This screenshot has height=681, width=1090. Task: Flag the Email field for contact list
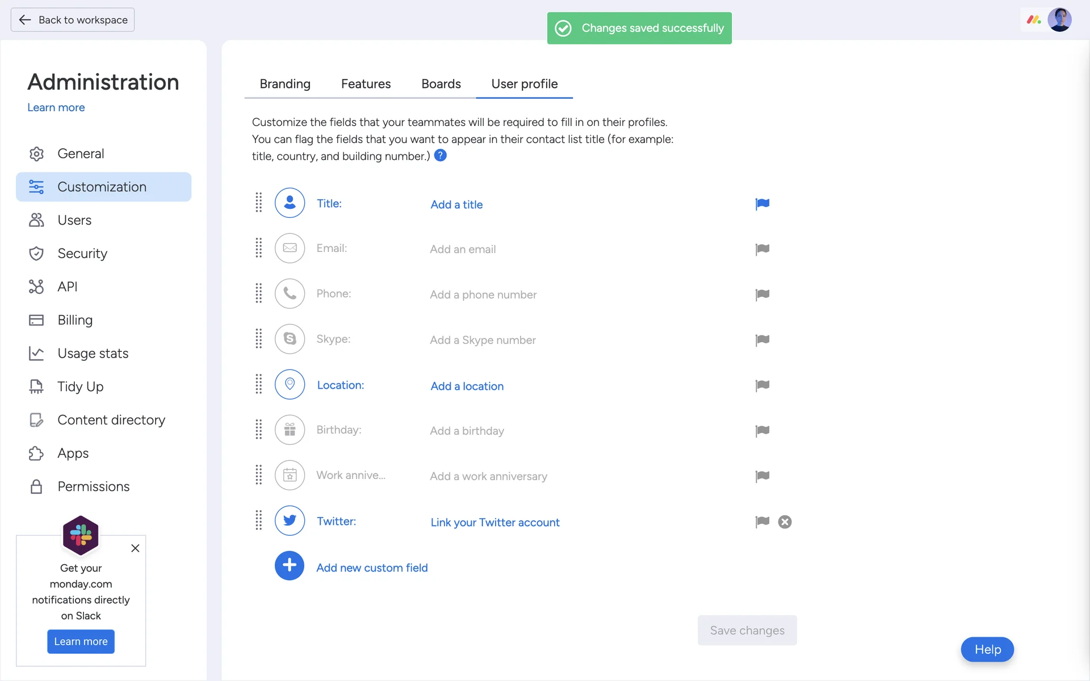coord(762,249)
